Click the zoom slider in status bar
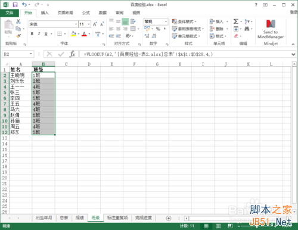 [256, 226]
